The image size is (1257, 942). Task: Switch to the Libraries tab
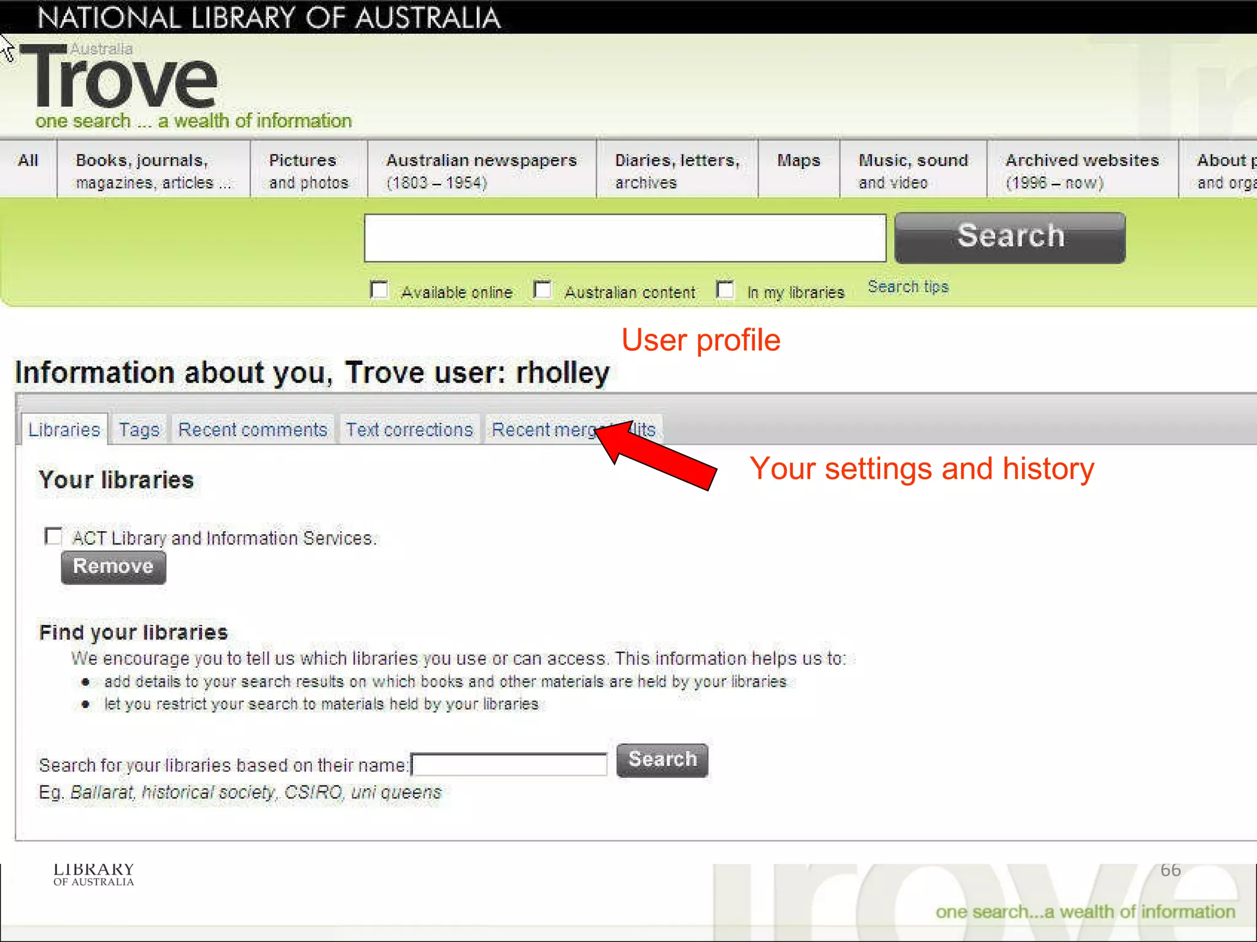tap(64, 429)
